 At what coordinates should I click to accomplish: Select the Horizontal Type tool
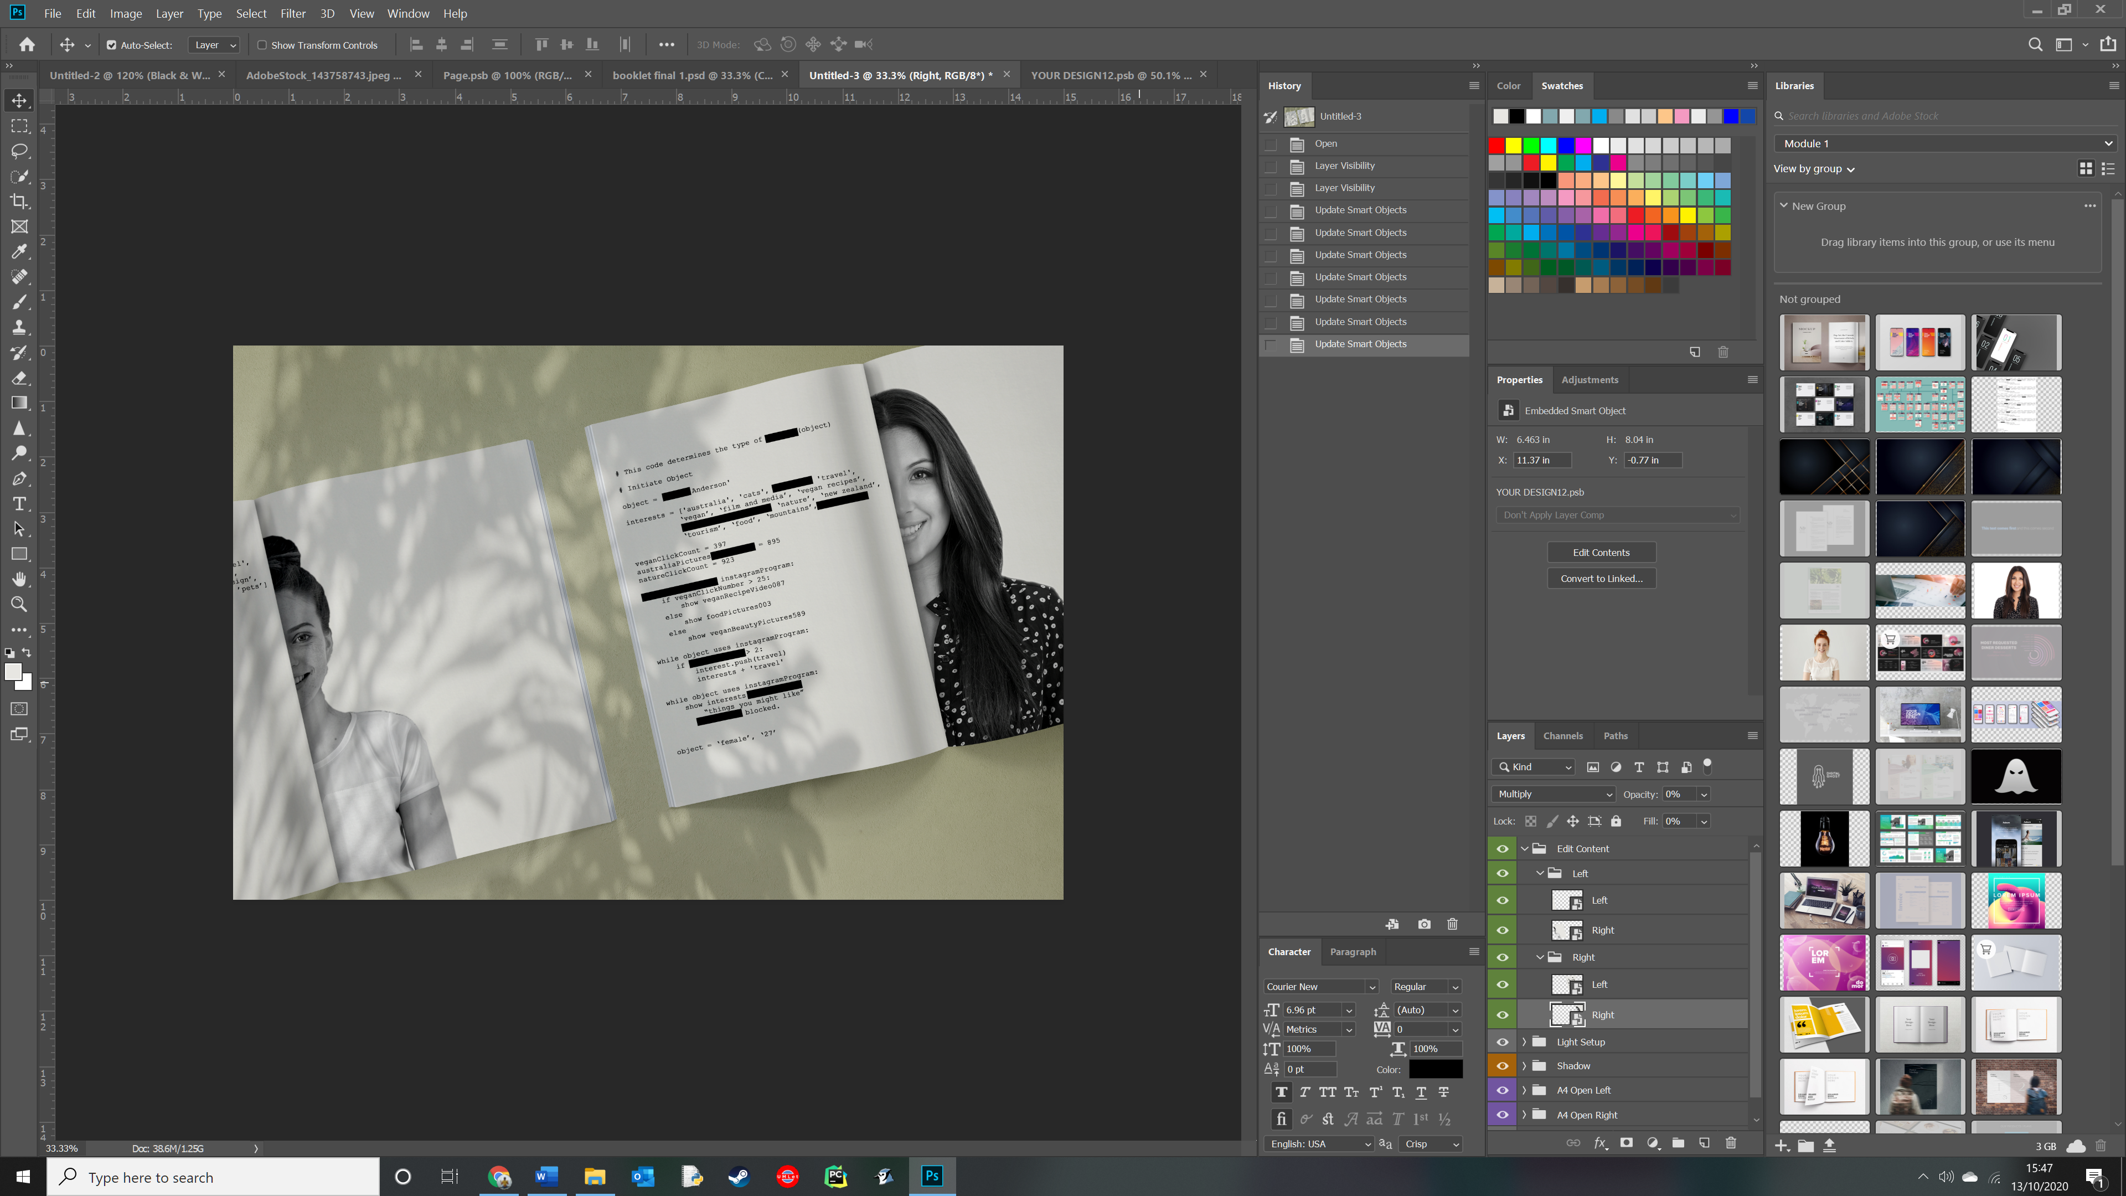[19, 503]
